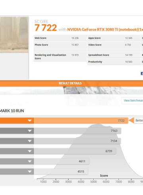Viewport: 143px width, 195px height.
Task: Select the 4515 comparison bar
Action: pos(61,172)
